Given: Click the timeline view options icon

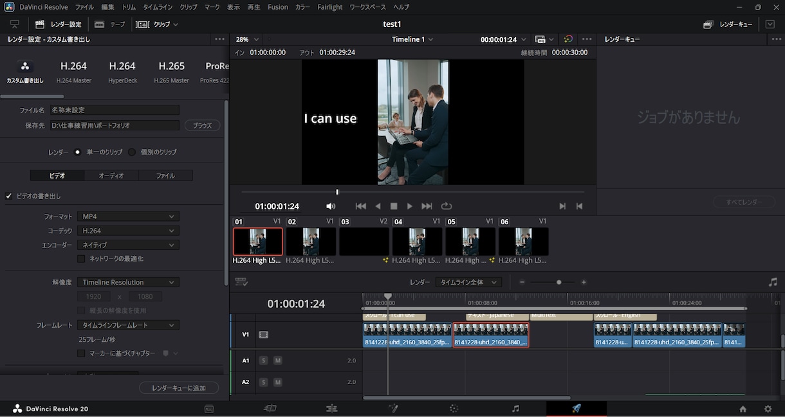Looking at the screenshot, I should click(x=241, y=282).
